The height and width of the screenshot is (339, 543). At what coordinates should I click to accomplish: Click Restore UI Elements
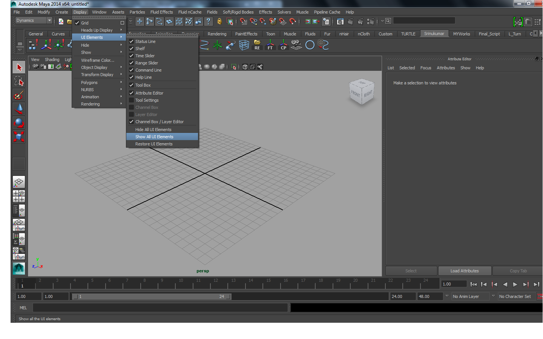pyautogui.click(x=162, y=144)
